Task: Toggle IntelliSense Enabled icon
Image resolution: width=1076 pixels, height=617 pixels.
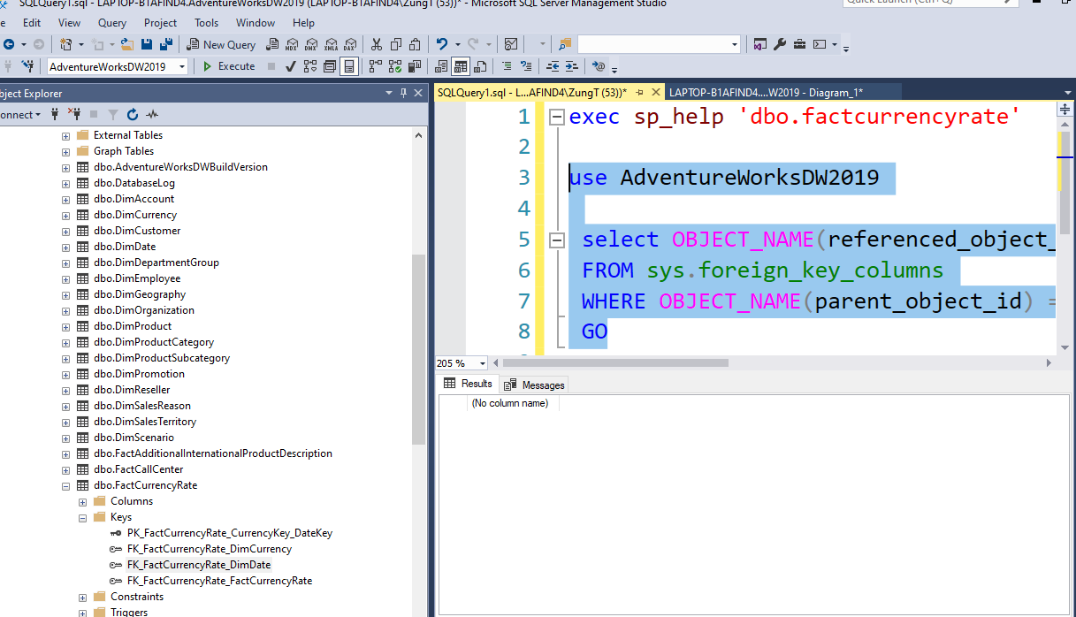Action: [x=349, y=66]
